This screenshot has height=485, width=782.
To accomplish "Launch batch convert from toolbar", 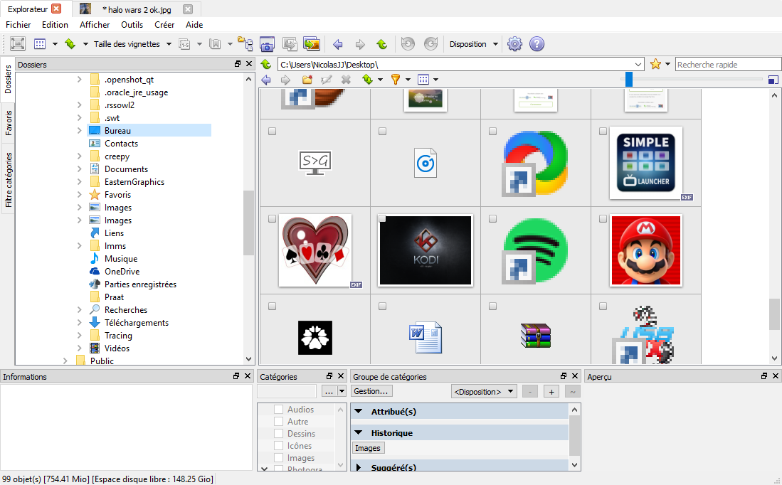I will point(312,44).
